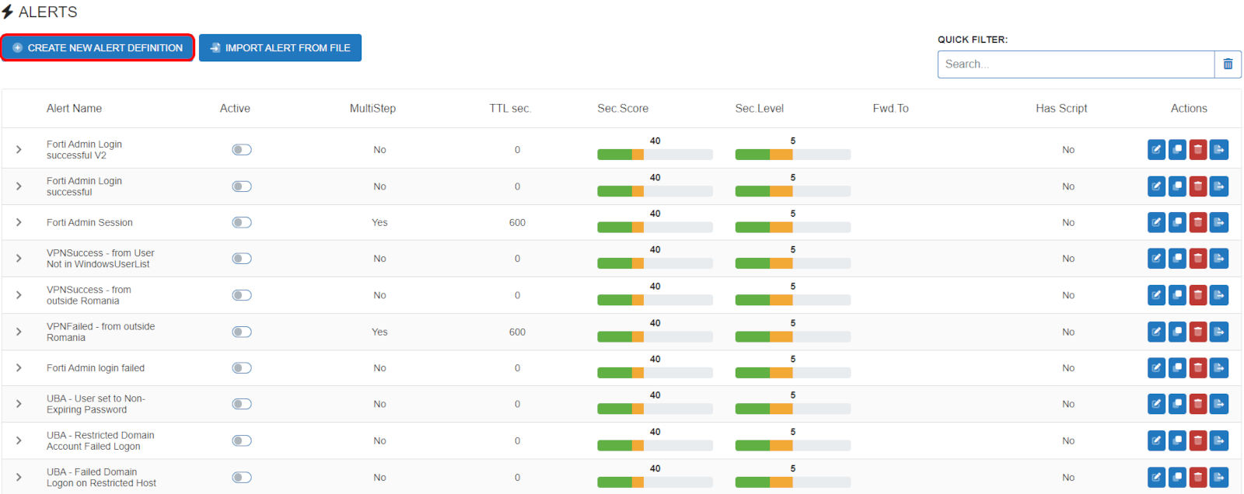Expand the Forti Admin Login successful V2 row

point(19,149)
